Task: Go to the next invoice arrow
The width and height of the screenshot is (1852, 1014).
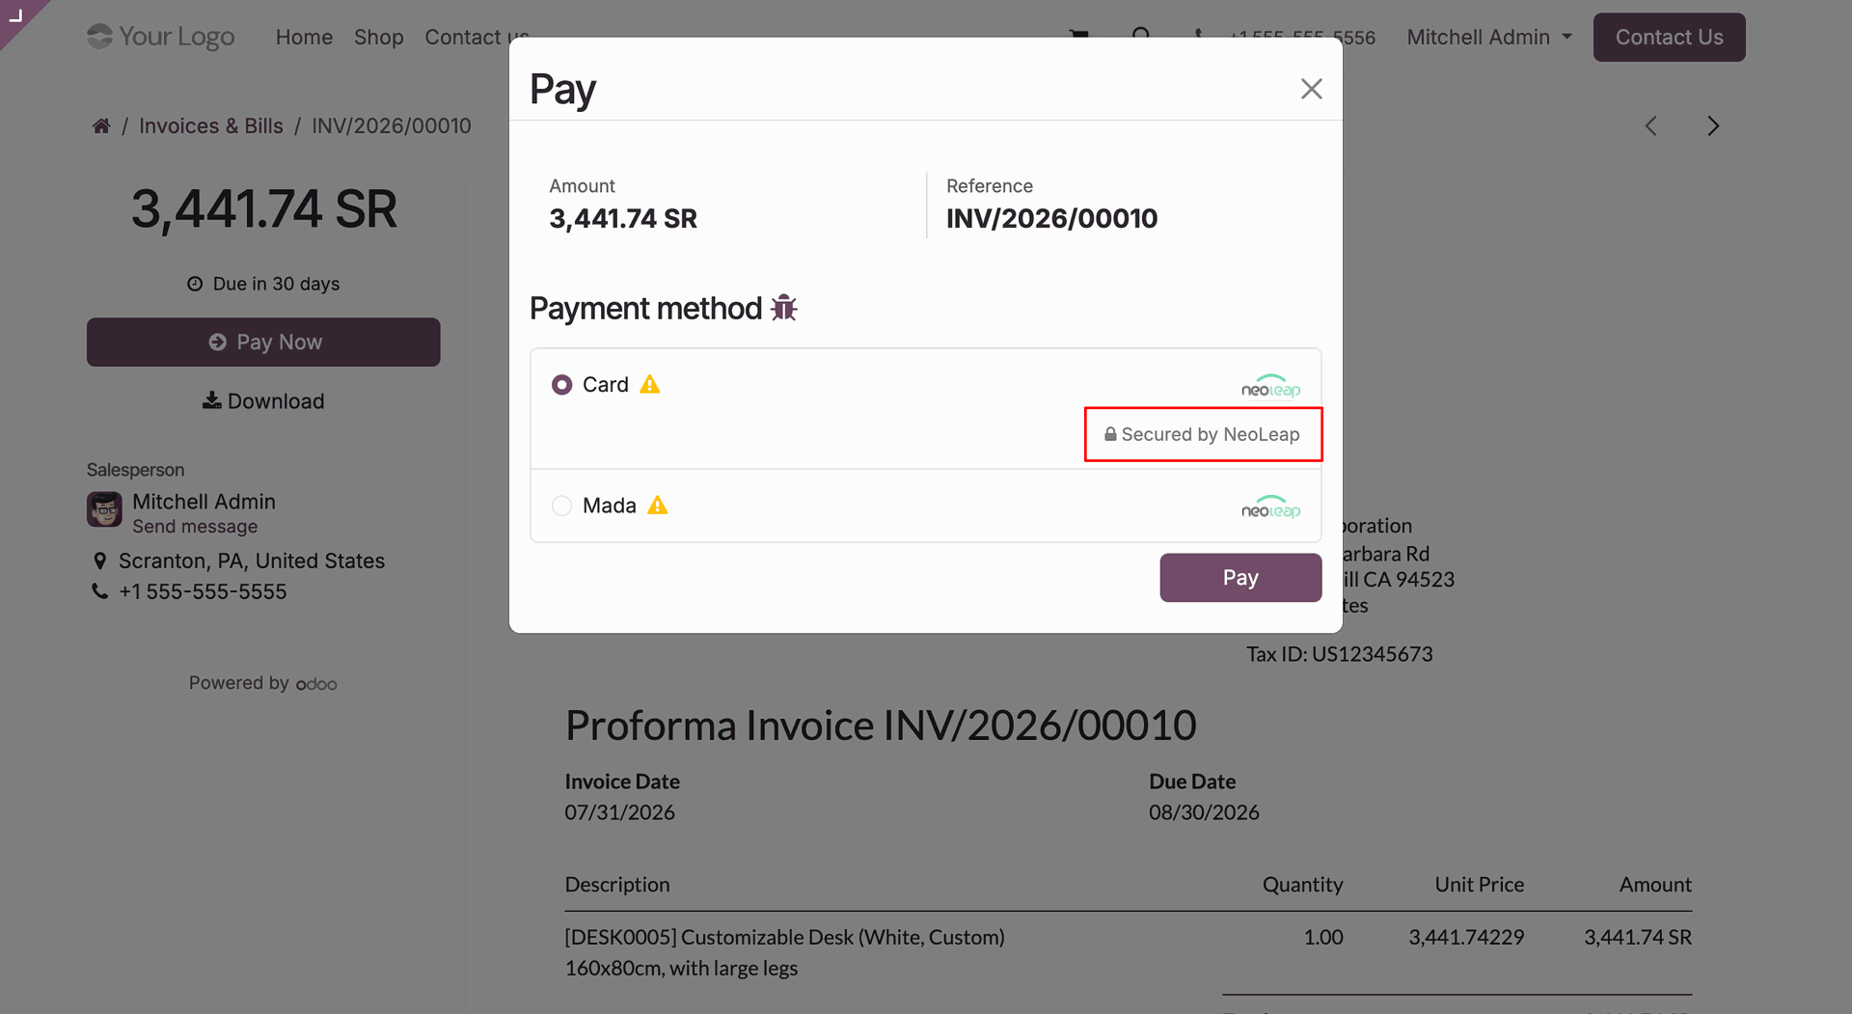Action: pyautogui.click(x=1713, y=126)
